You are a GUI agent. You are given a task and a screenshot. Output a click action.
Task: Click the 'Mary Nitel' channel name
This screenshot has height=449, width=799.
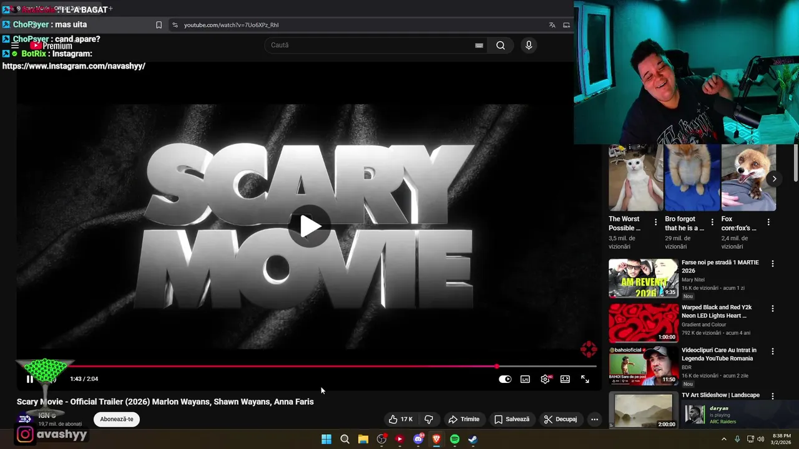[693, 280]
